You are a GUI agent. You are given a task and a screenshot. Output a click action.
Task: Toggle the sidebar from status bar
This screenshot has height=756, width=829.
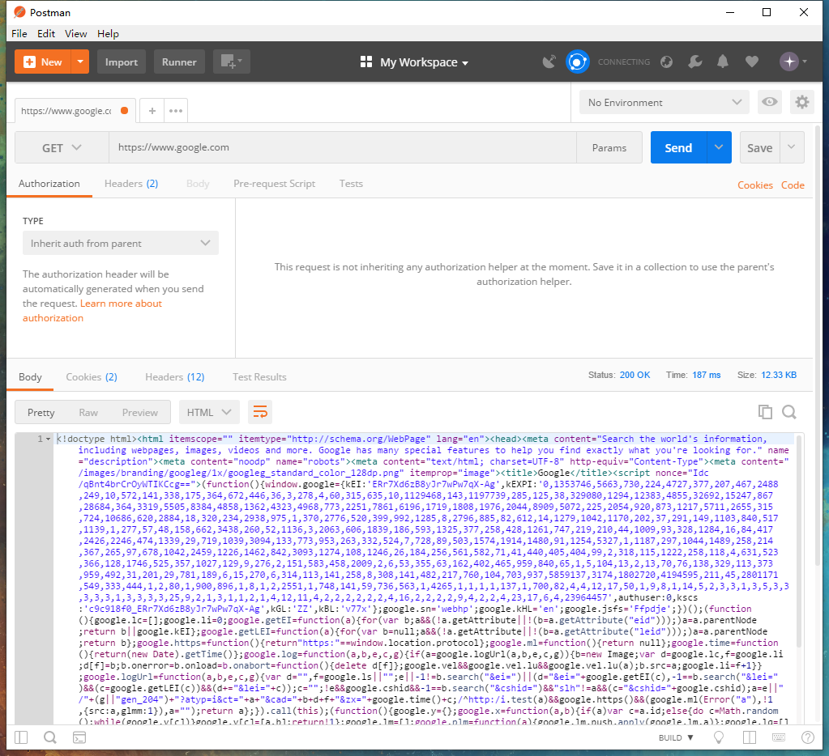[x=21, y=737]
